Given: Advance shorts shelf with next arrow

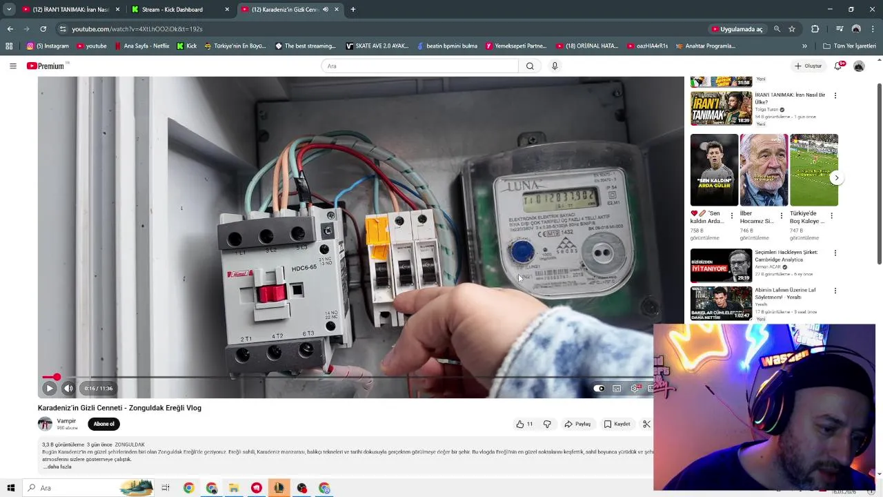Looking at the screenshot, I should (x=836, y=178).
